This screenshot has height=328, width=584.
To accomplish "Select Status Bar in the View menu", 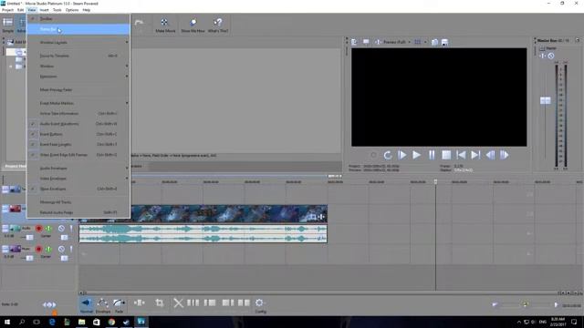I will (x=79, y=29).
